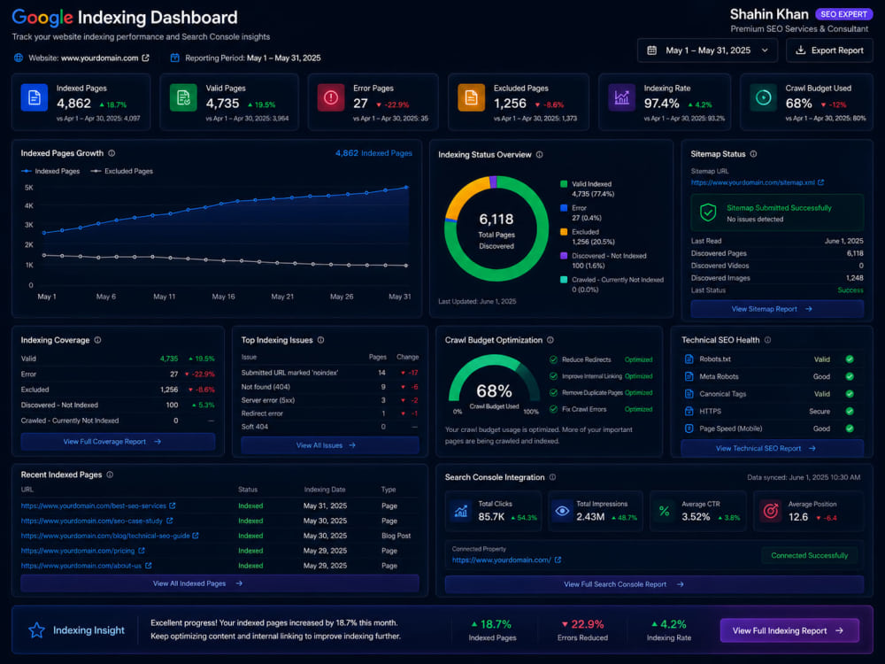Open the external link icon next to www.yourdomain.com

coord(146,58)
